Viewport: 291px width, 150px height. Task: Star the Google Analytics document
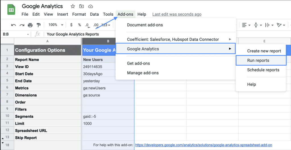tap(73, 6)
